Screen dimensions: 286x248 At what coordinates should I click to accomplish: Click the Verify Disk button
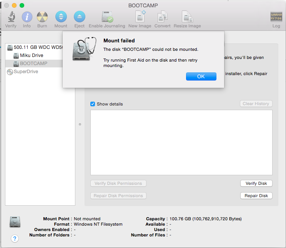tap(256, 183)
